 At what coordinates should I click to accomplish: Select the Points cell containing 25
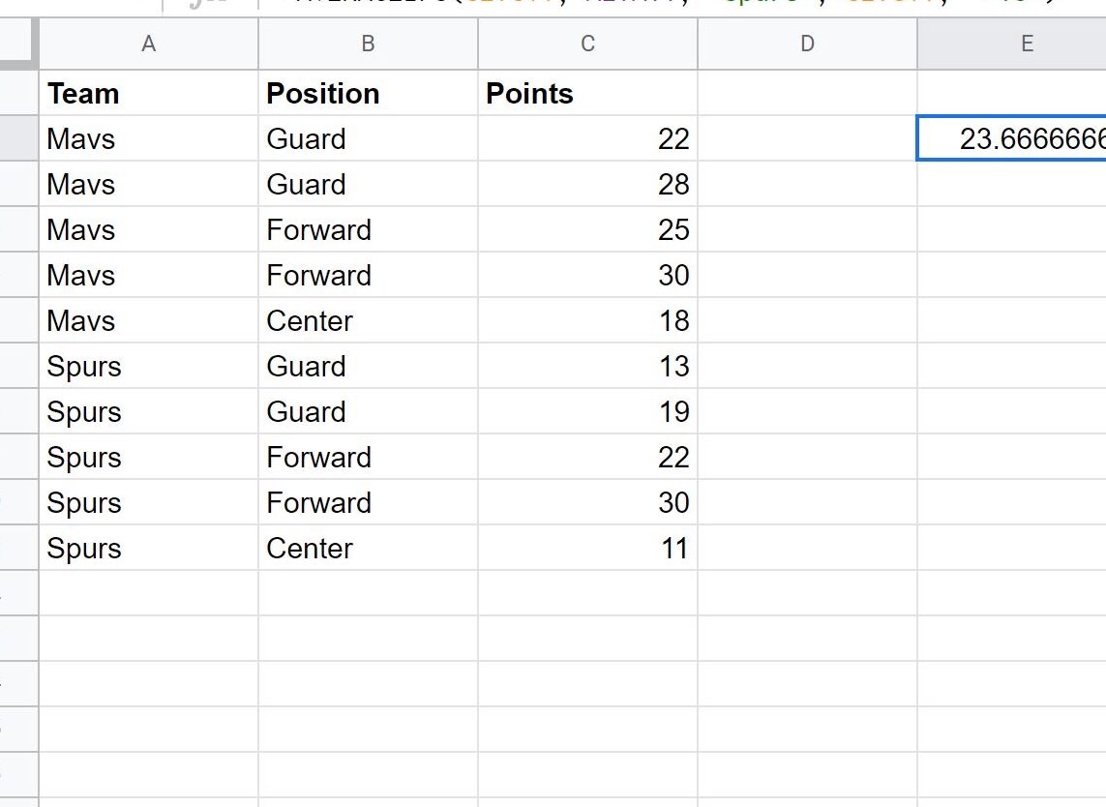click(x=587, y=230)
